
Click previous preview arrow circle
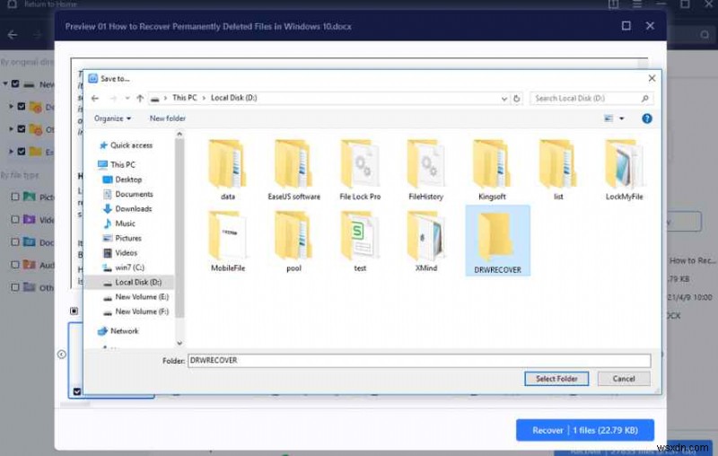coord(62,354)
